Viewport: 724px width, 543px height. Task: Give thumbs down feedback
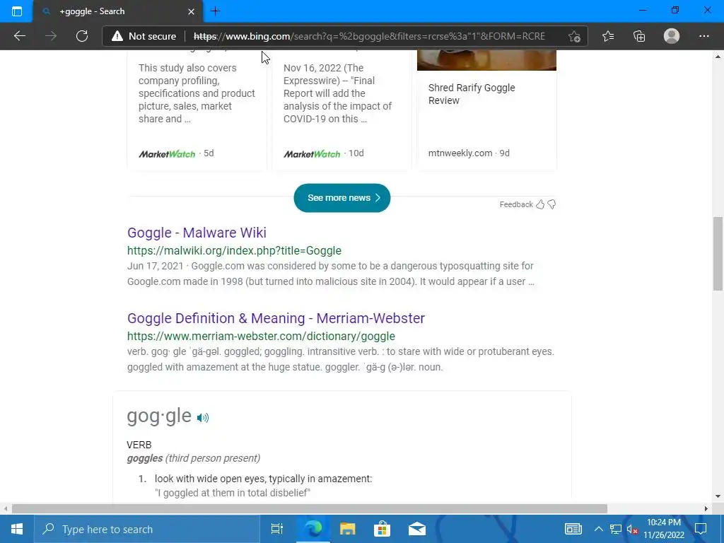[x=551, y=204]
